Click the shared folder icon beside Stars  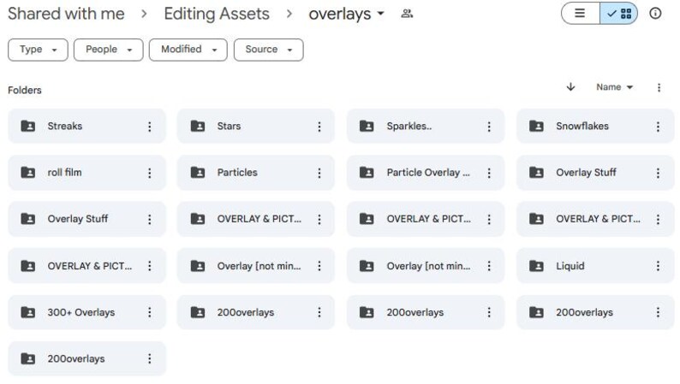(198, 126)
